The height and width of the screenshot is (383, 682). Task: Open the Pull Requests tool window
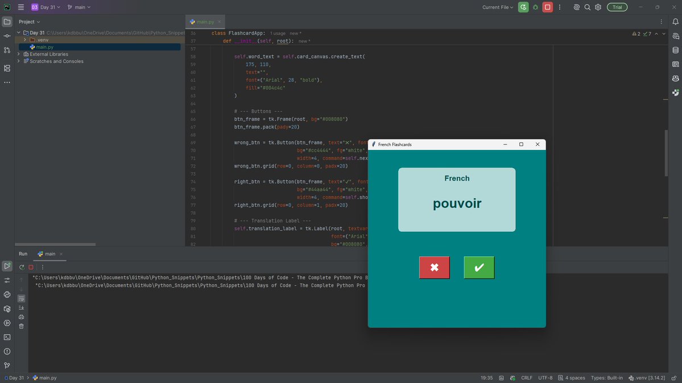click(x=7, y=51)
